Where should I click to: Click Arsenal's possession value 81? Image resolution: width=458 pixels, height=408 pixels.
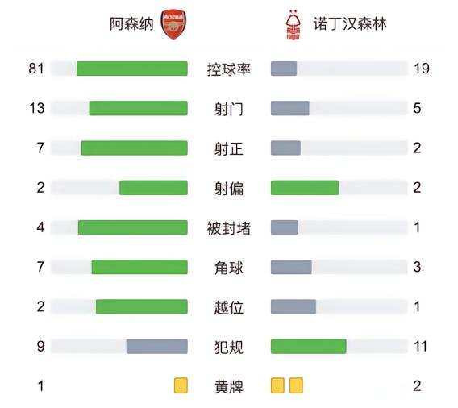pyautogui.click(x=36, y=69)
